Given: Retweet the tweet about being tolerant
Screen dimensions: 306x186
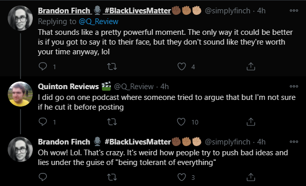Looking at the screenshot, I should (x=112, y=177).
